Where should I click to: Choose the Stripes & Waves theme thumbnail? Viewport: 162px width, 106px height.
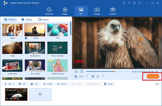58,66
